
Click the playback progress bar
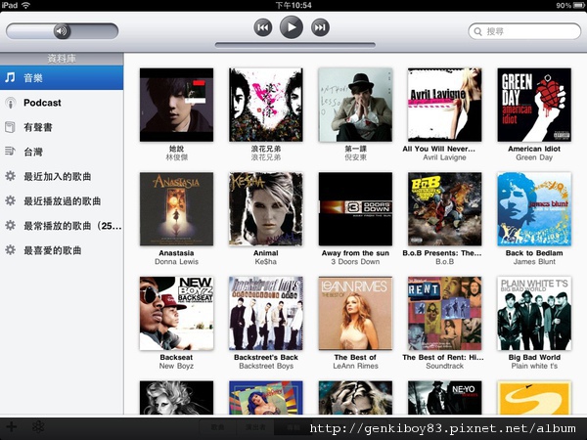tap(295, 45)
